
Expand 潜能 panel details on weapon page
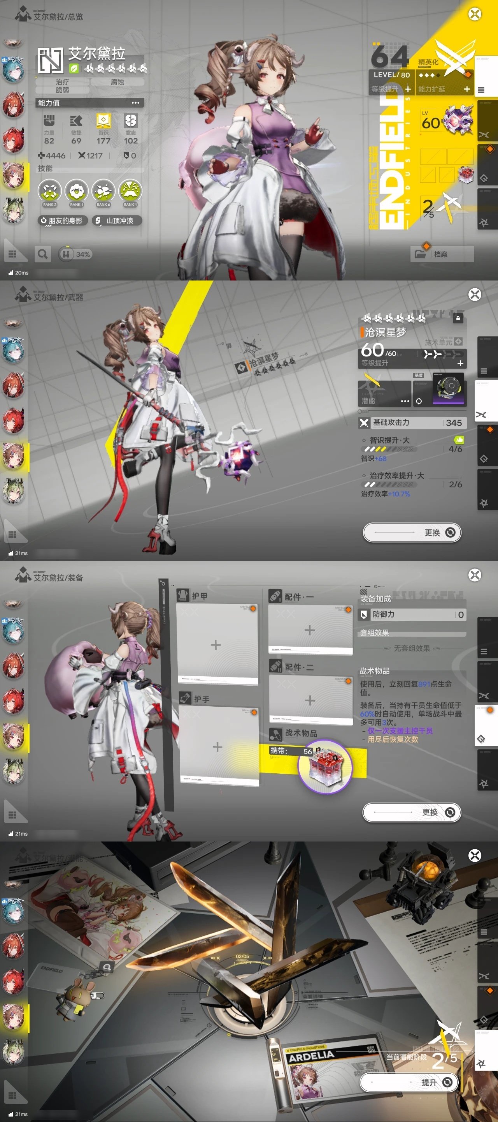click(405, 401)
